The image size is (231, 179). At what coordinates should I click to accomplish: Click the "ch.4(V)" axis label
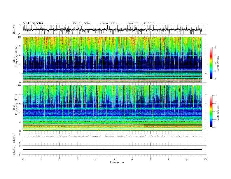coord(14,150)
